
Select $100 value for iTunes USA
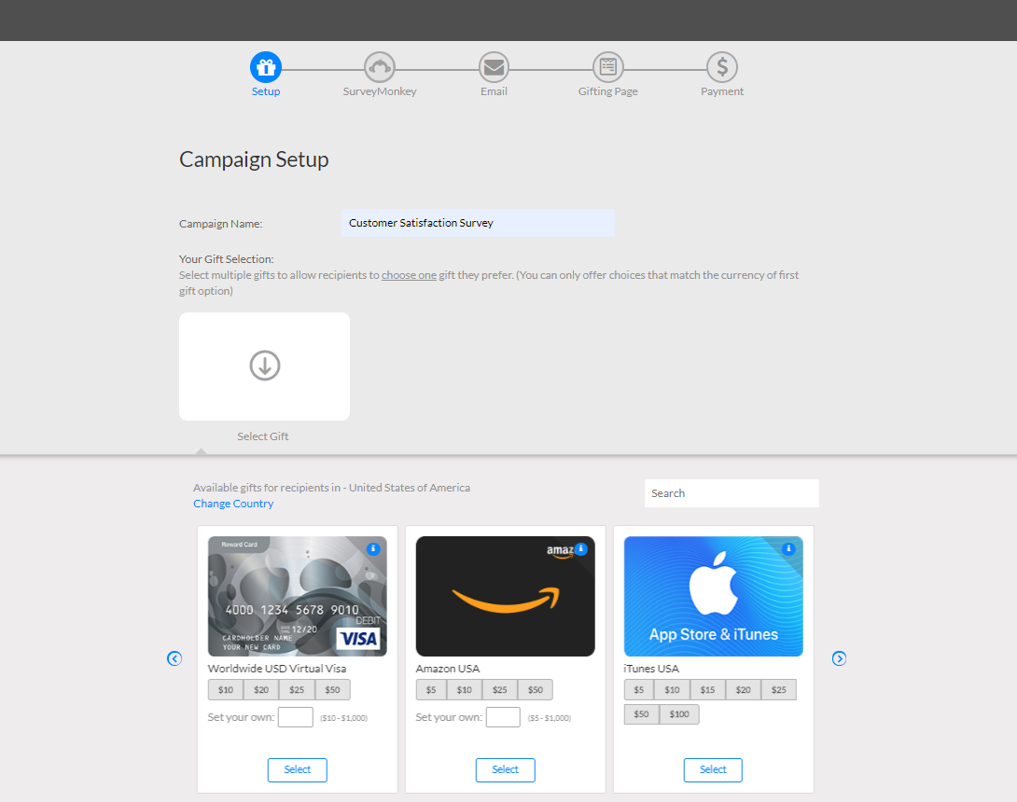(679, 714)
